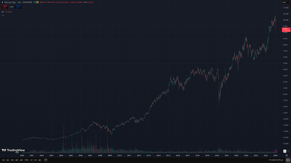Click the 2020 label on time axis
Viewport: 291px width, 163px height.
point(217,155)
